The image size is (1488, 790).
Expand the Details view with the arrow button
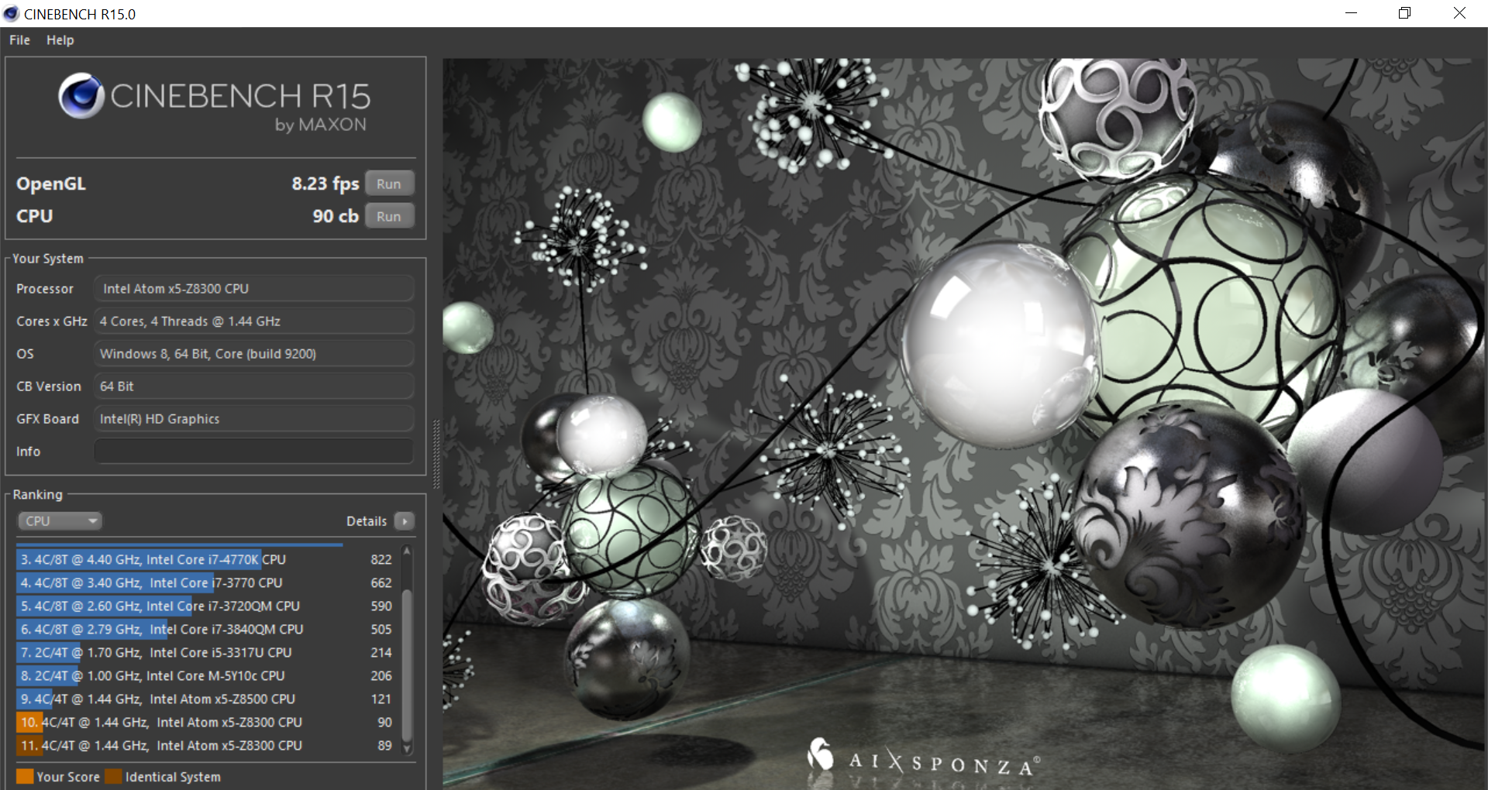coord(405,521)
